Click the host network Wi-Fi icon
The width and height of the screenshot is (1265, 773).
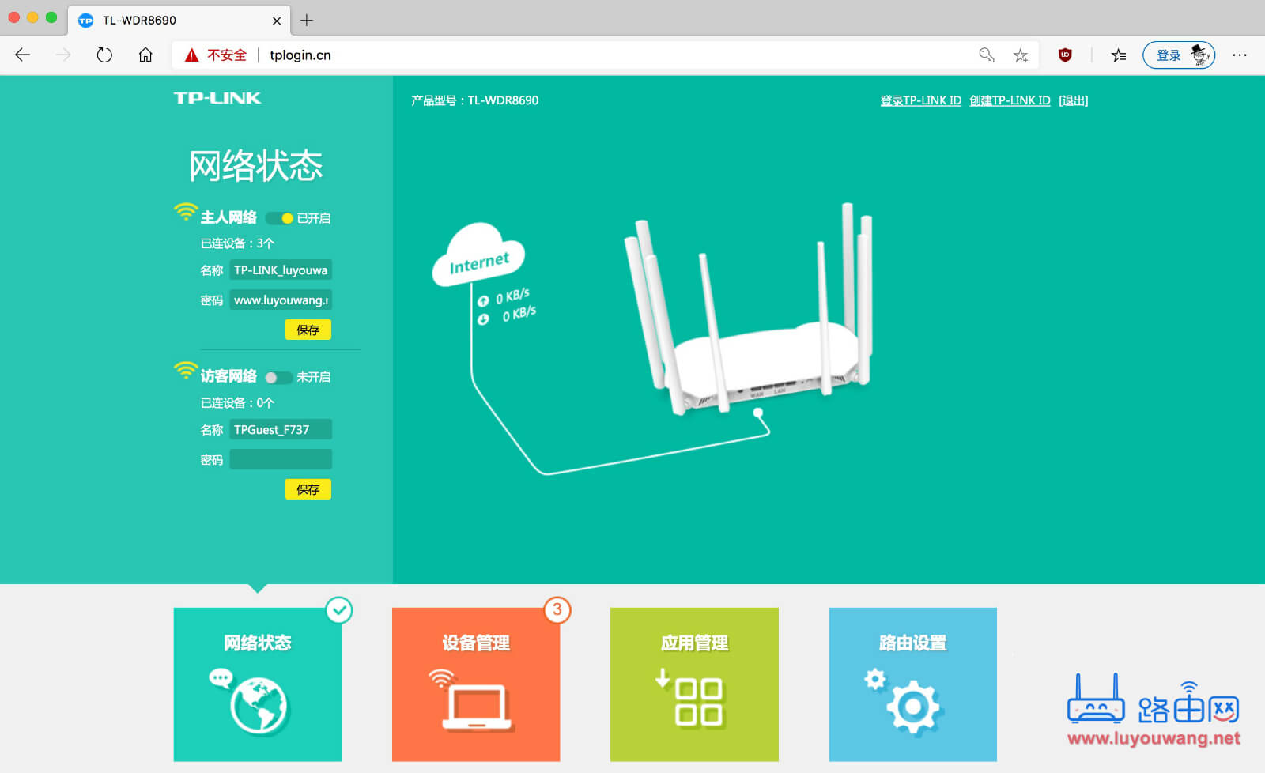[185, 212]
